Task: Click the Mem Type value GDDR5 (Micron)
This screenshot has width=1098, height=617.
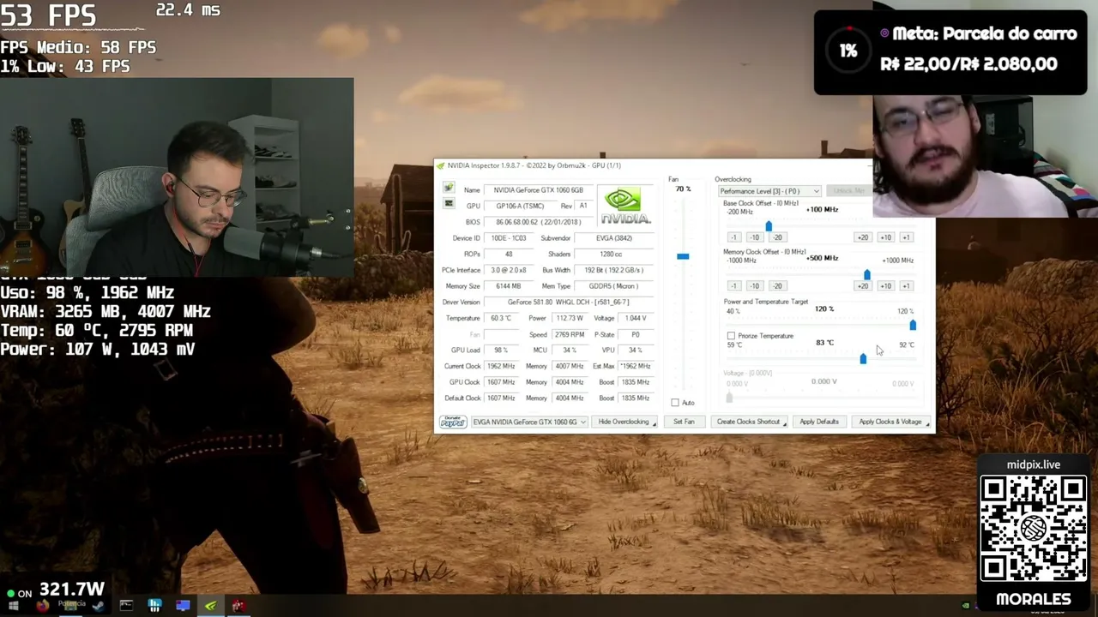Action: 613,286
